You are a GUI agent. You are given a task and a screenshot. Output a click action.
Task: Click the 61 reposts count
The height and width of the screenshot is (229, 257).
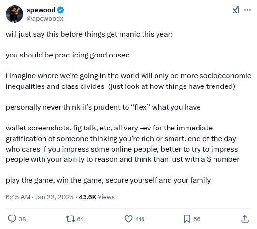pos(80,219)
